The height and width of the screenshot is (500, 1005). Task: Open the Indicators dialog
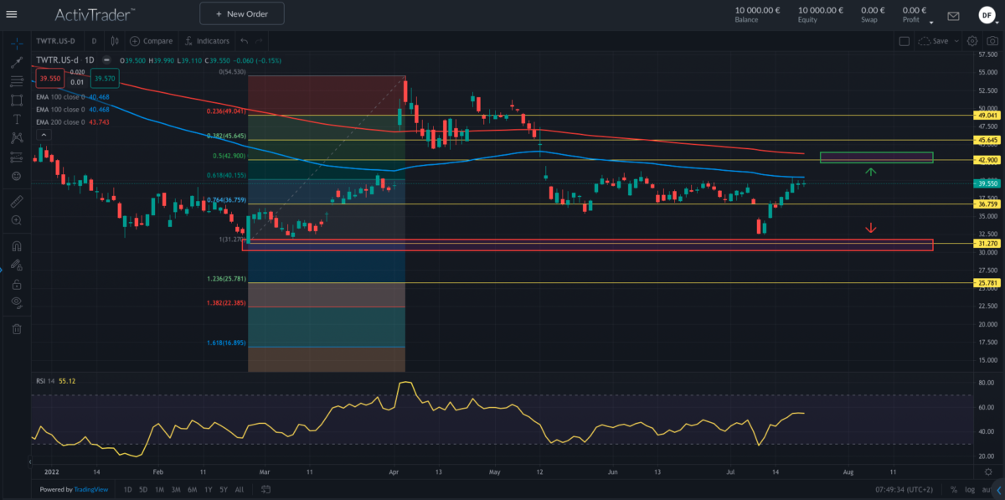tap(207, 40)
